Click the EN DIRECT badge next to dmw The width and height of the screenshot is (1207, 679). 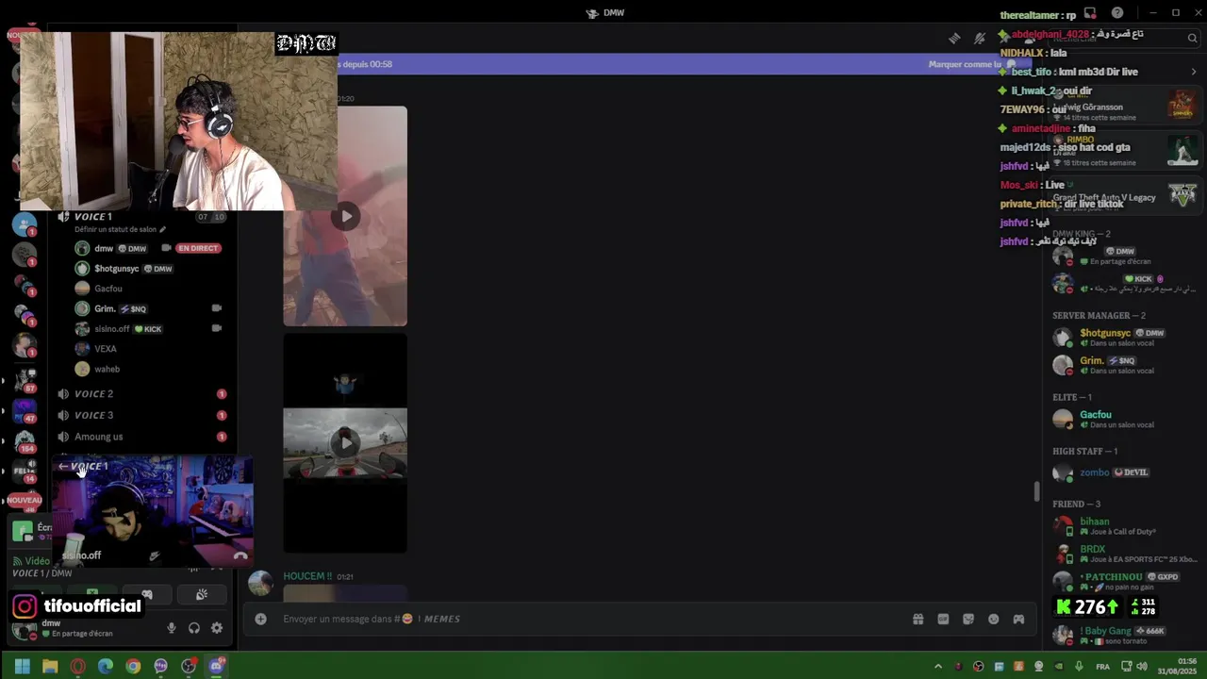point(197,248)
